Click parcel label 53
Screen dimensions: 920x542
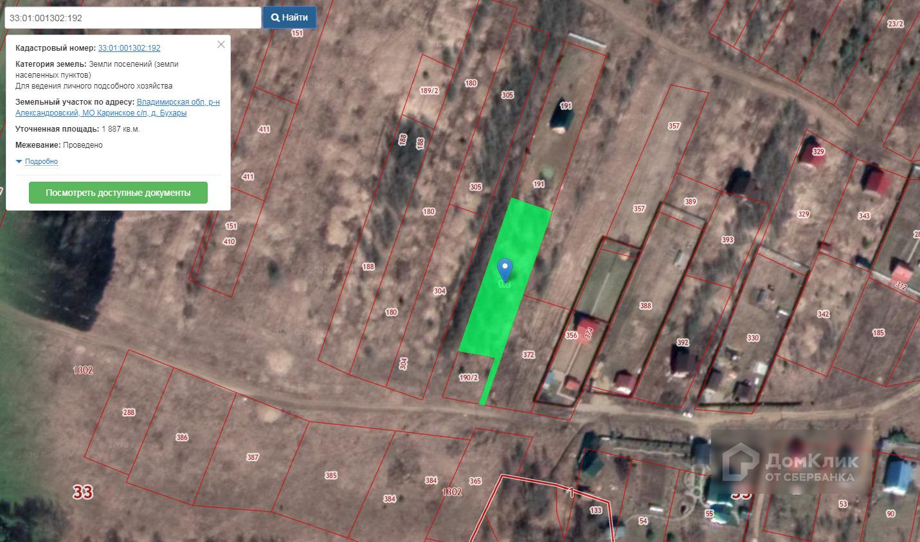pyautogui.click(x=843, y=504)
